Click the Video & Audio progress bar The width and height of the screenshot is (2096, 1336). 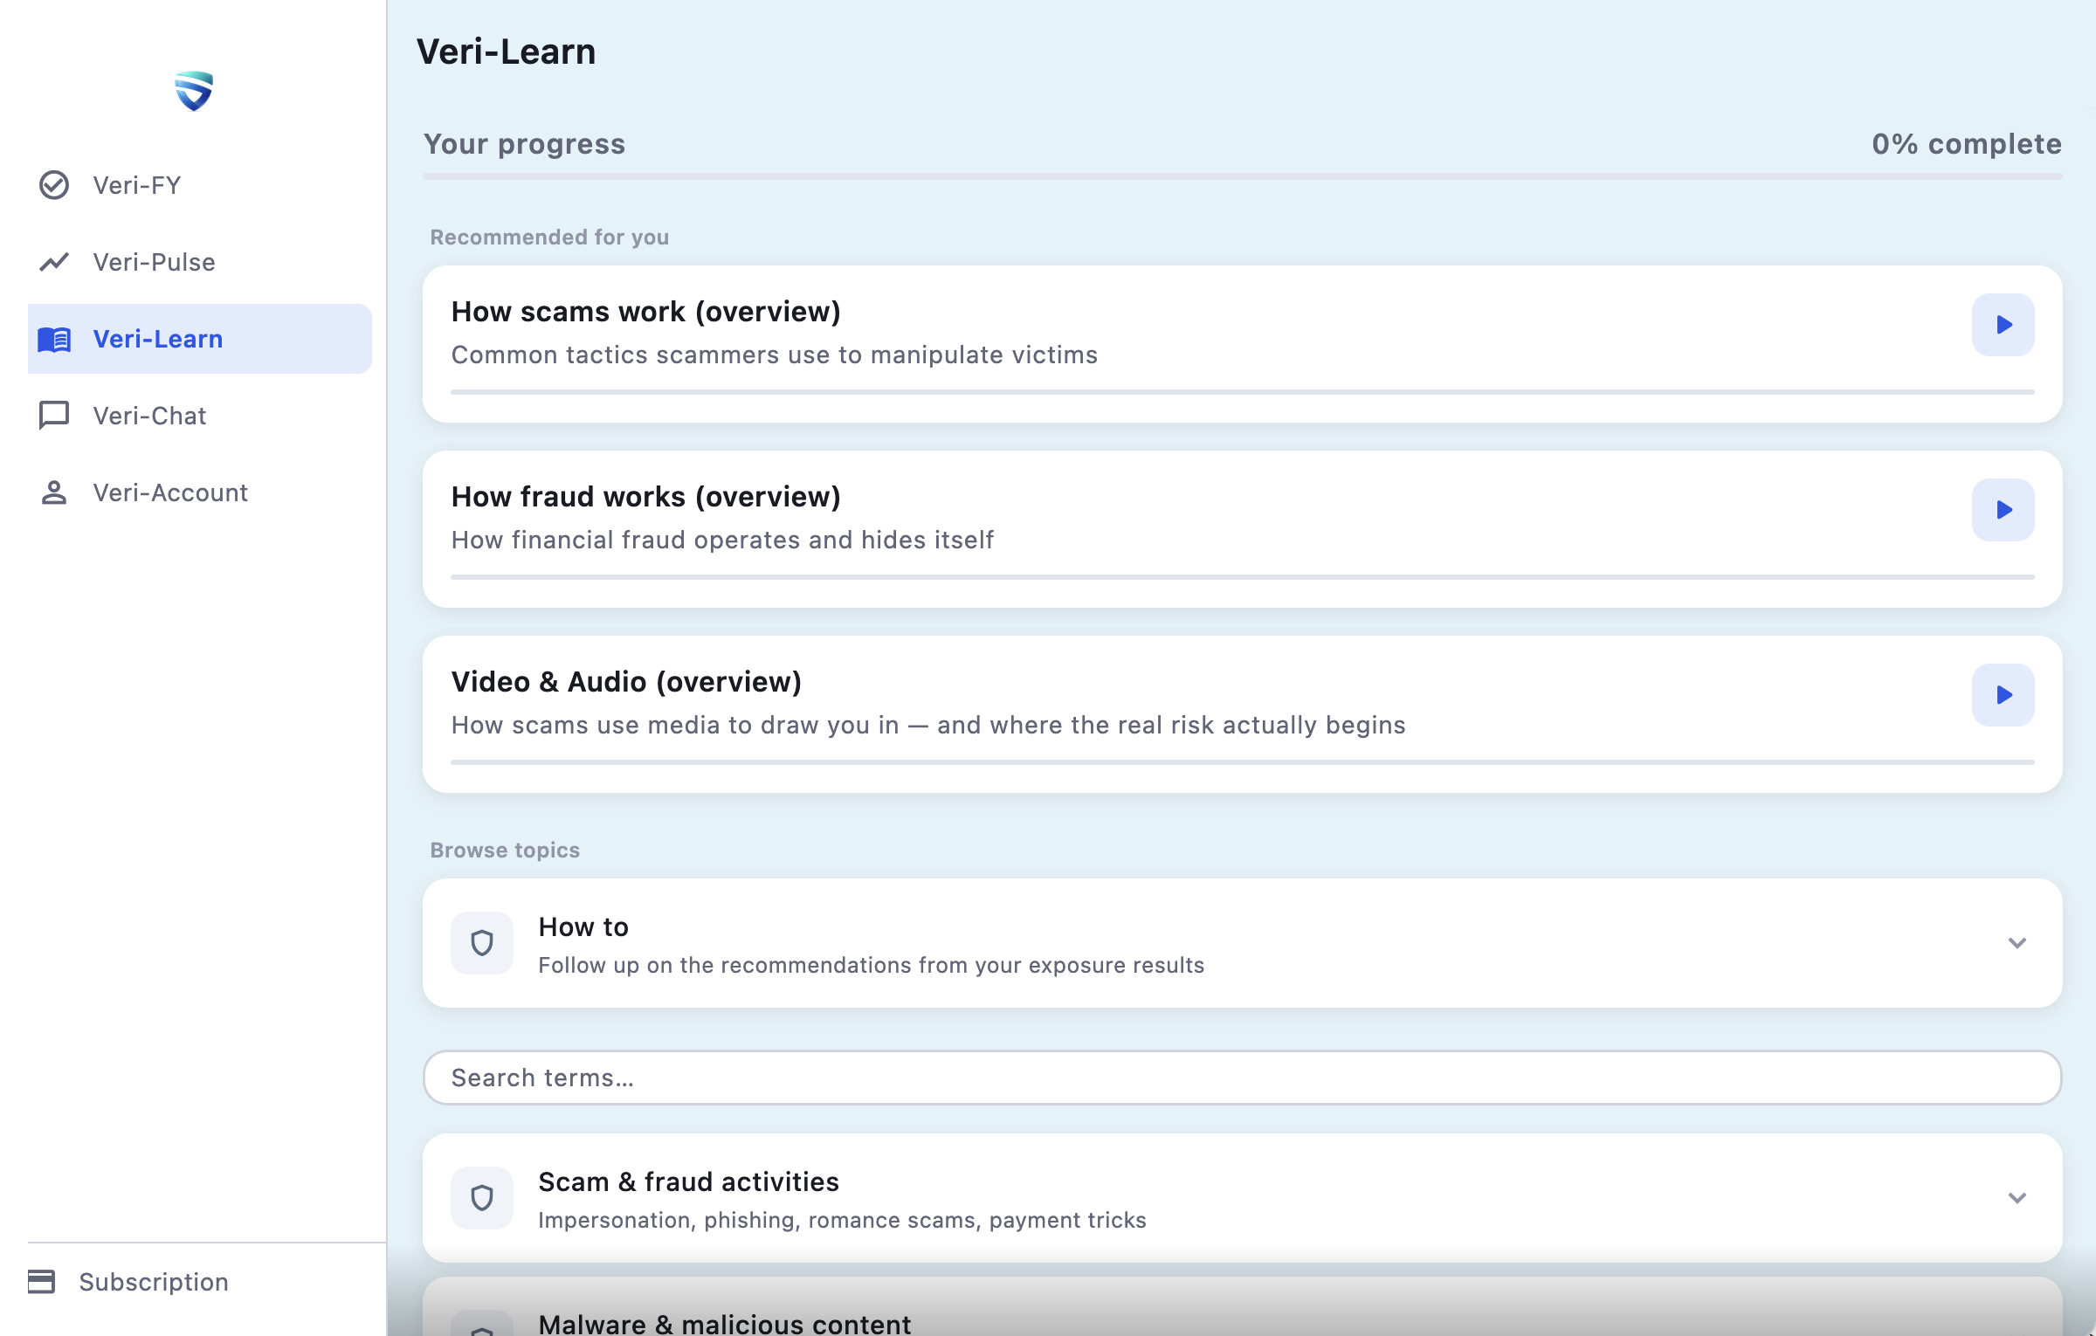click(1243, 762)
